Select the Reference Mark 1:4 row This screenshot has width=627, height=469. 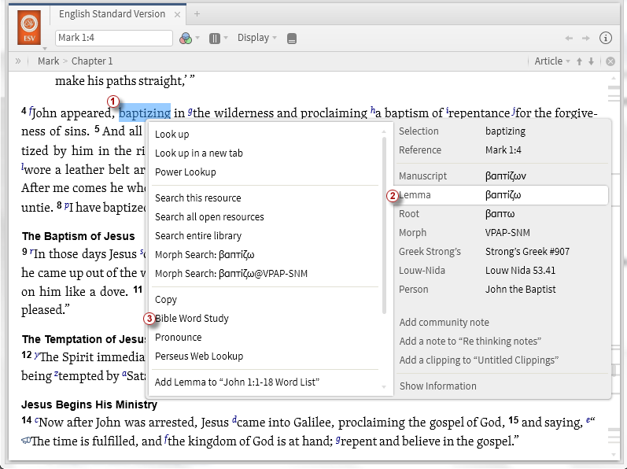(503, 150)
